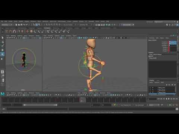Activate the Select tool arrow in the Tool Box
Image resolution: width=179 pixels, height=134 pixels.
pyautogui.click(x=2, y=38)
